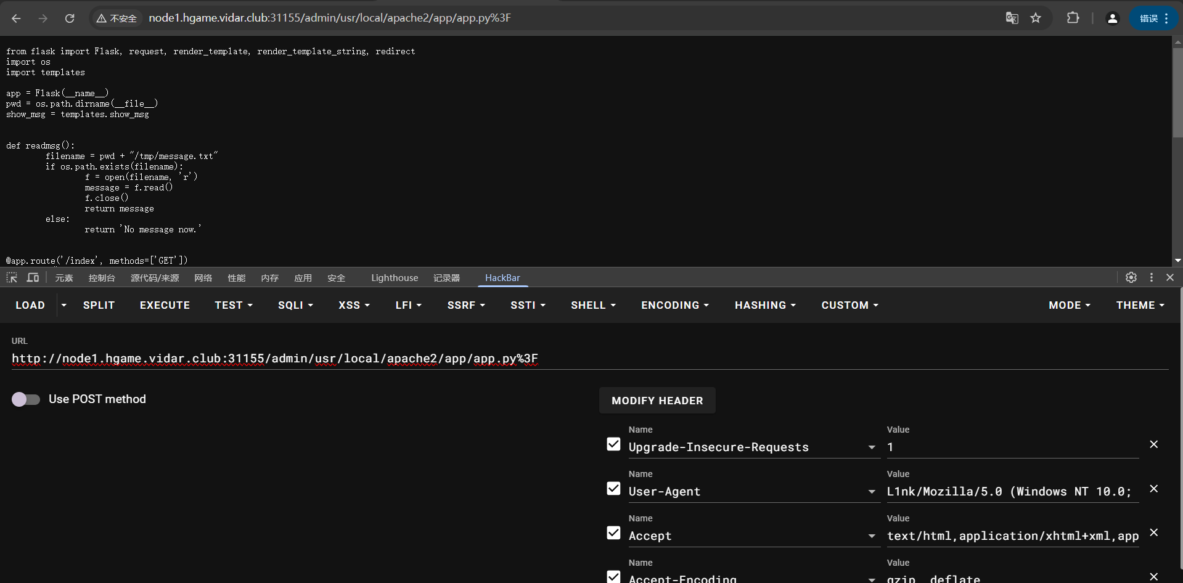Screen dimensions: 1183x583
Task: Switch to the 控制台 console tab
Action: pyautogui.click(x=102, y=278)
